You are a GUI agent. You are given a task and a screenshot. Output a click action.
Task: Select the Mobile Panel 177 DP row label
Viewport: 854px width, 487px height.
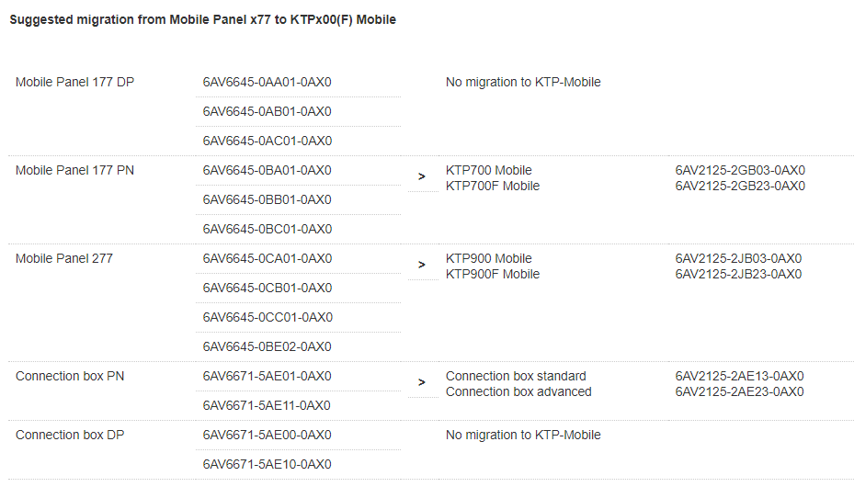pyautogui.click(x=74, y=82)
